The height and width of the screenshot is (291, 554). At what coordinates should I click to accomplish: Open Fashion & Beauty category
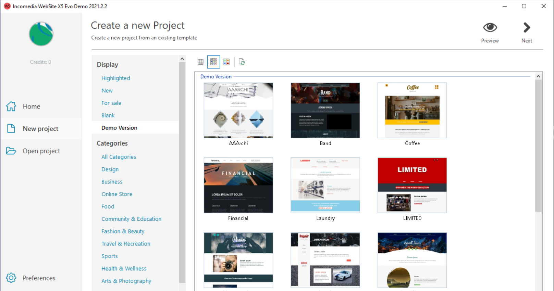(123, 231)
